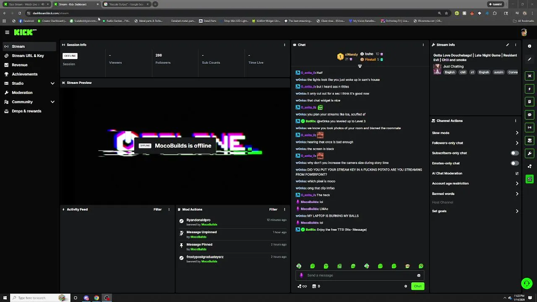Open Stream in the sidebar

point(29,47)
